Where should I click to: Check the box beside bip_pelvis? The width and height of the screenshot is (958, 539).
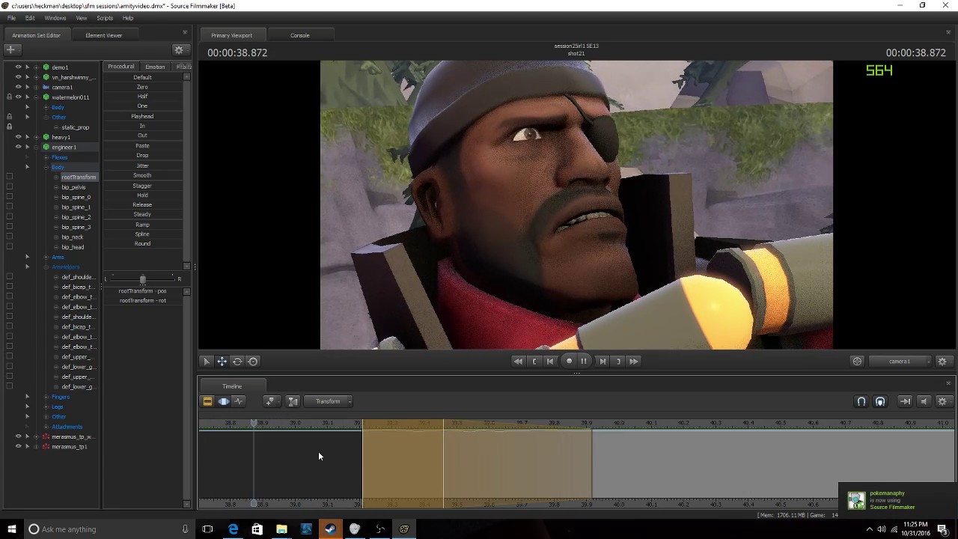(x=9, y=187)
